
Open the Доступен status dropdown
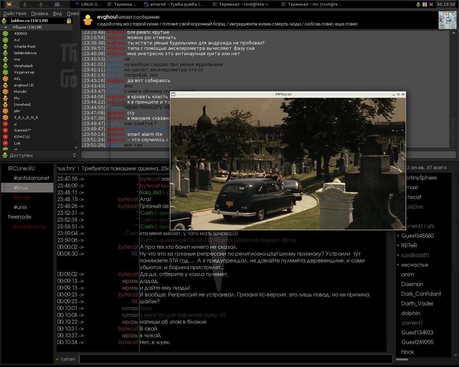(x=39, y=155)
